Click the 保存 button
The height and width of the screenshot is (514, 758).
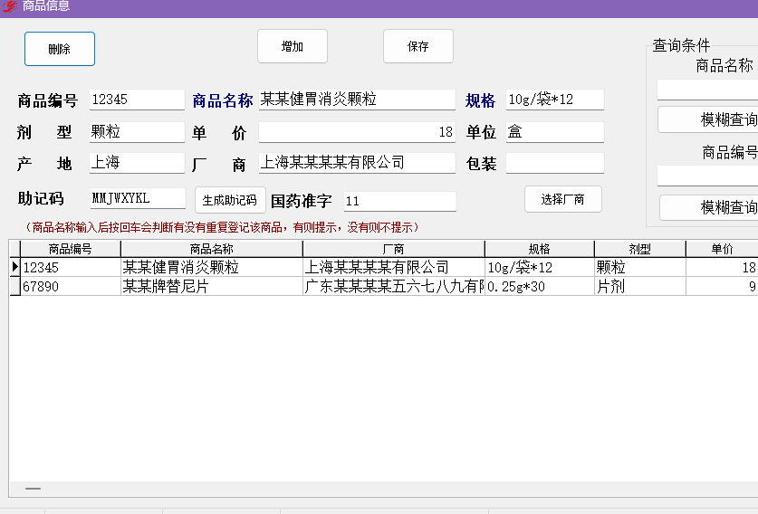418,46
